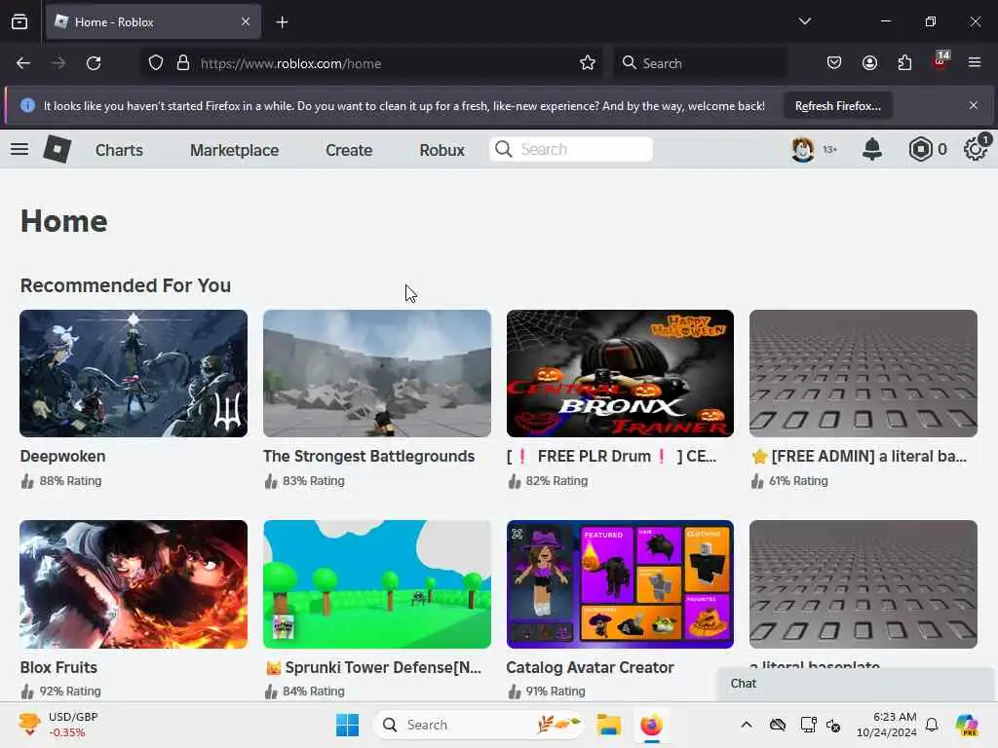Select the Home - Roblox tab

[153, 22]
